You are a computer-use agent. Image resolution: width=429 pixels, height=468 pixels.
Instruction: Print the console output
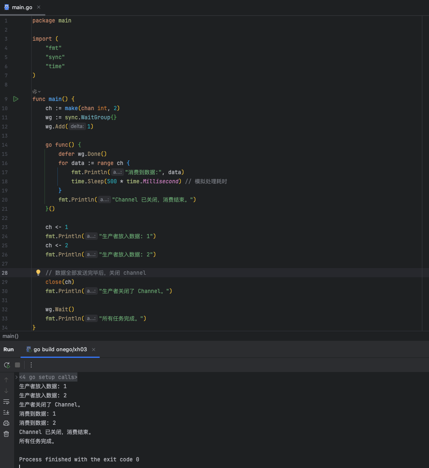[6, 423]
